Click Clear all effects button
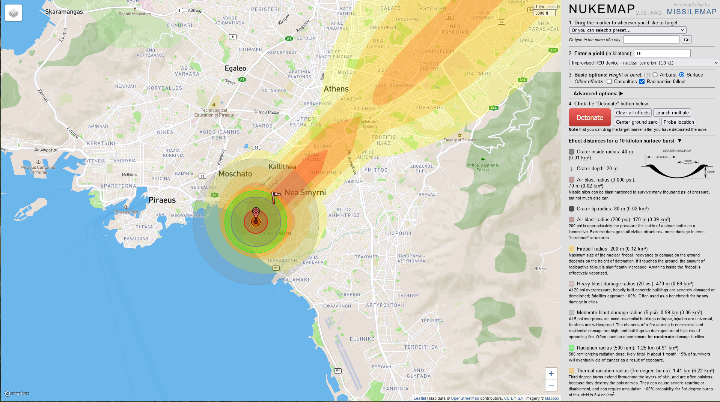The width and height of the screenshot is (720, 402). coord(633,112)
